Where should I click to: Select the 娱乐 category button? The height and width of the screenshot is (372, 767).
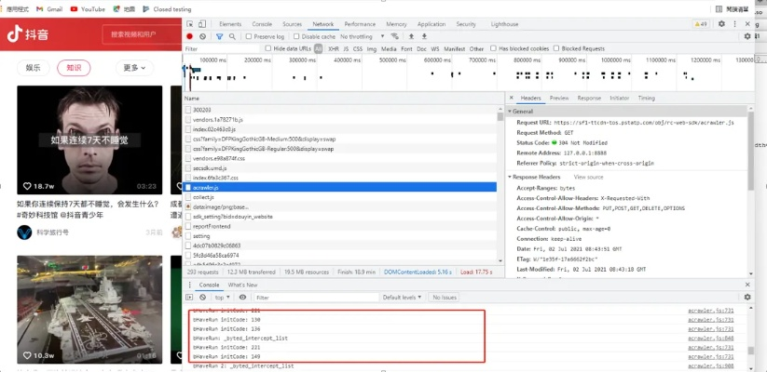coord(34,68)
